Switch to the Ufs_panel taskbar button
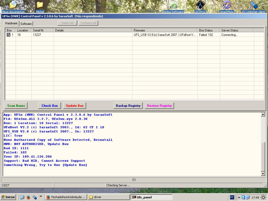This screenshot has width=268, height=201. tap(152, 197)
